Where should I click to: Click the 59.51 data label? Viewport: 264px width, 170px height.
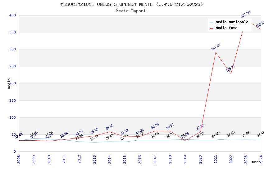pos(170,126)
